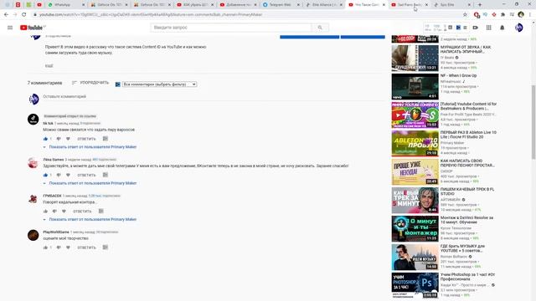536x301 pixels.
Task: Click the leave a comment field
Action: [x=214, y=97]
